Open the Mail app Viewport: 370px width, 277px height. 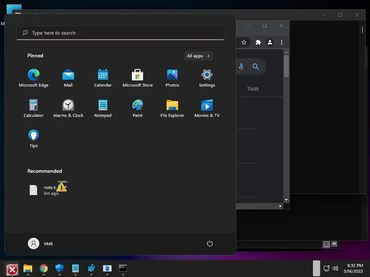[68, 78]
